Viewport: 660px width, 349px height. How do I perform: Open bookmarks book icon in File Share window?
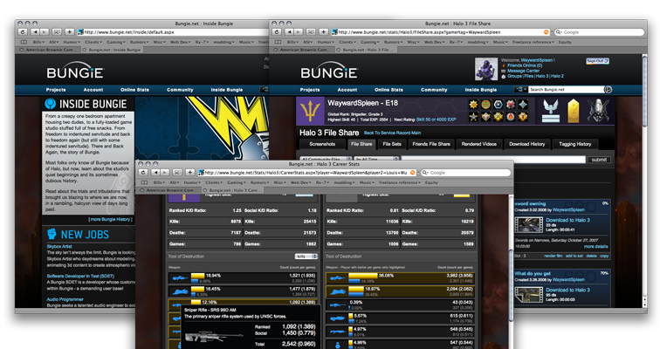[x=278, y=42]
